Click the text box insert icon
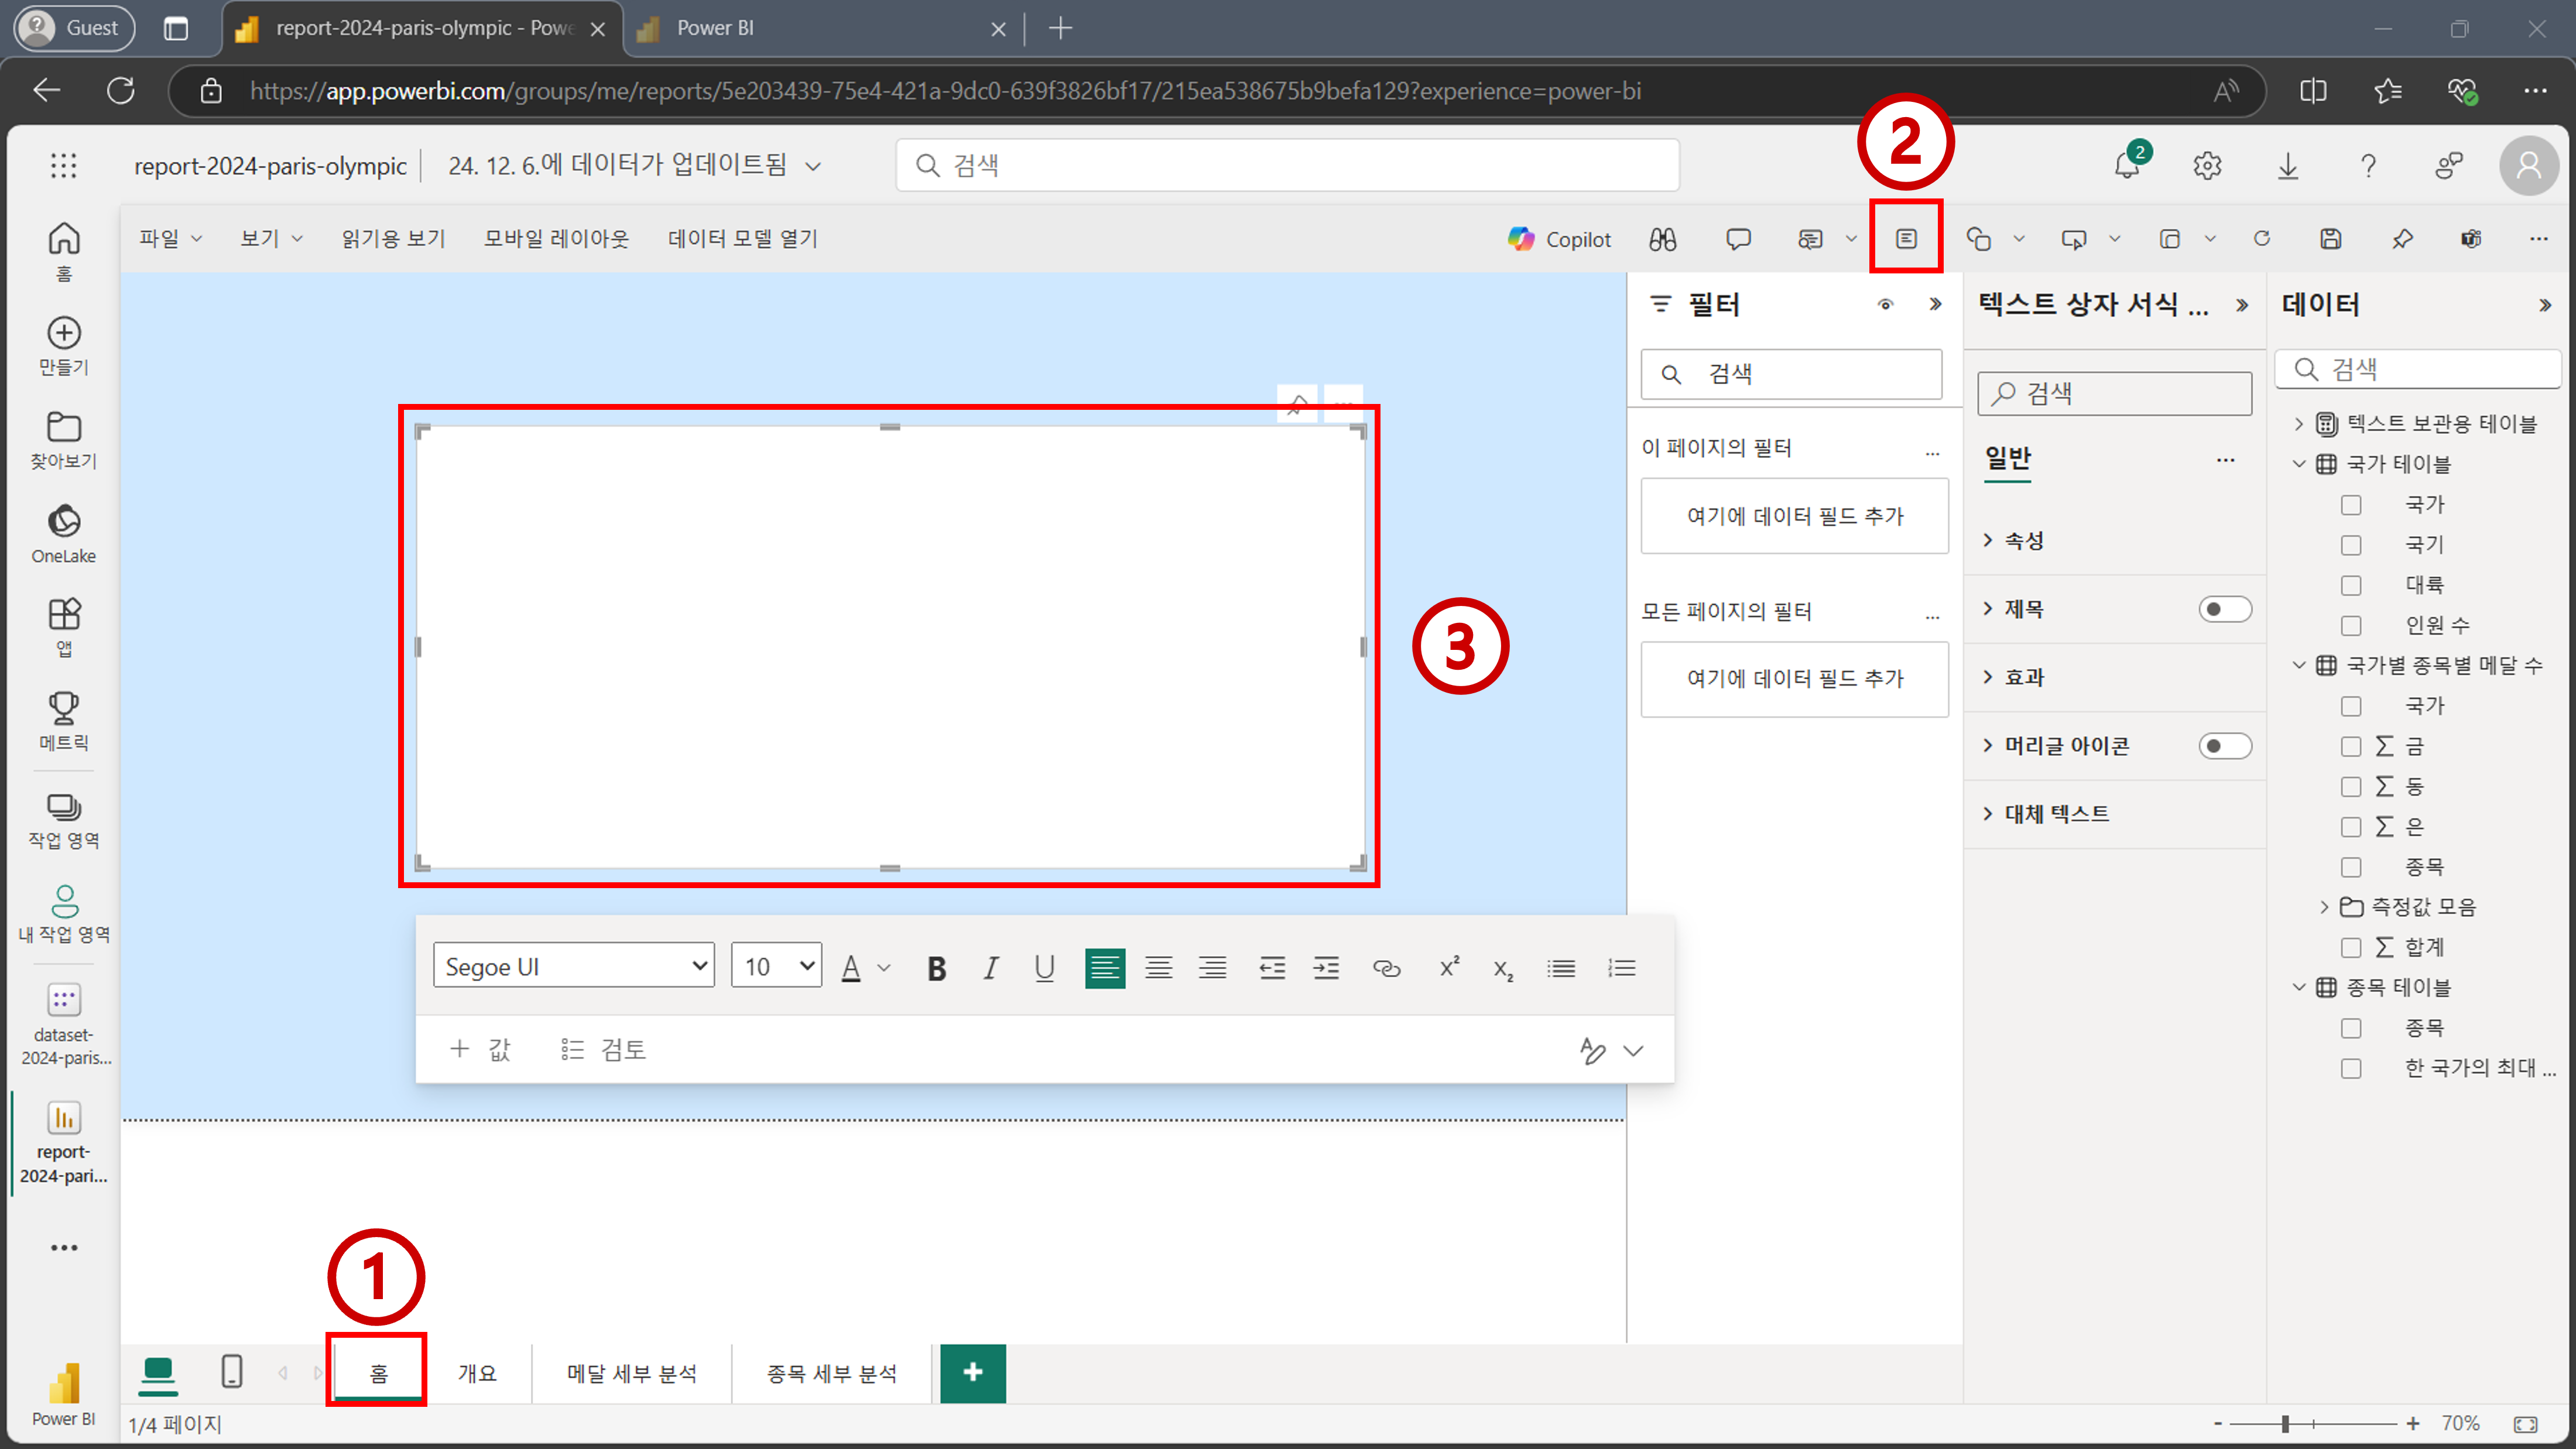 click(x=1906, y=239)
